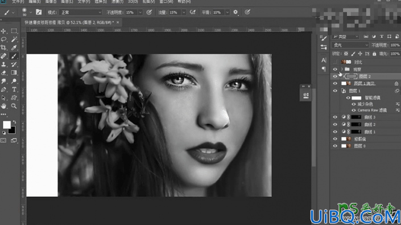Hide the 图层 1 拷贝 layer
Image resolution: width=401 pixels, height=225 pixels.
[335, 83]
